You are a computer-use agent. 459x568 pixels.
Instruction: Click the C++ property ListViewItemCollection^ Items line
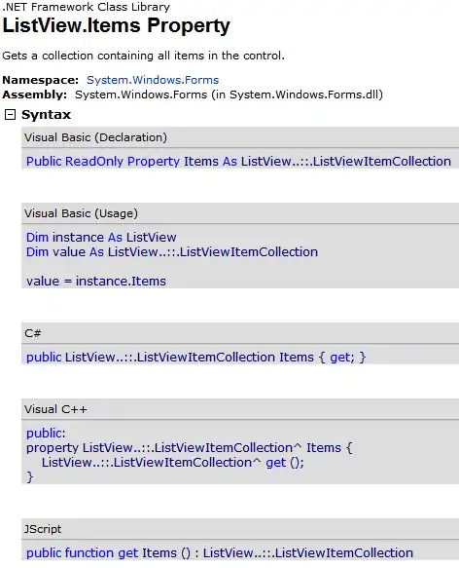coord(189,448)
